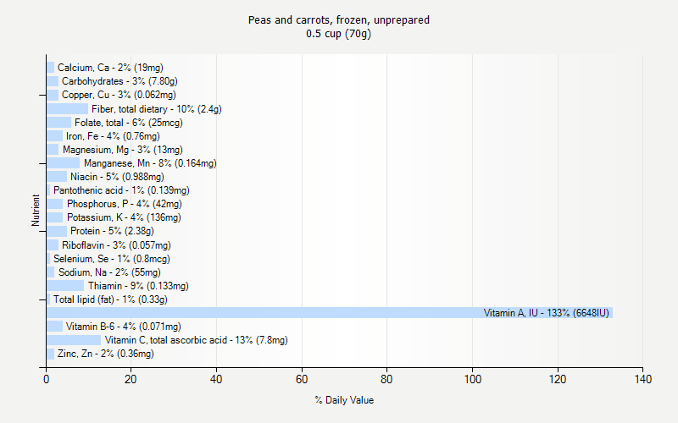Click the 'Iron, Fe - 4% (0.76mg)' label

(113, 136)
